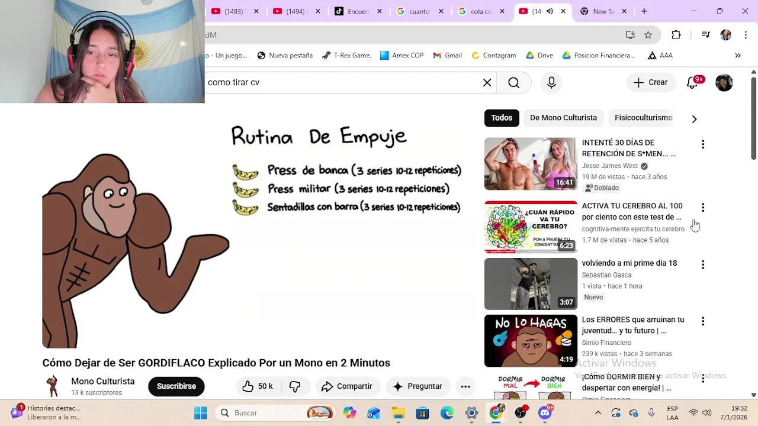
Task: Open the Chrome extensions puzzle icon
Action: pos(676,35)
